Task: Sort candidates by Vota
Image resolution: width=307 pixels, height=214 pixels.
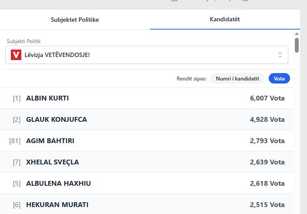Action: click(279, 78)
